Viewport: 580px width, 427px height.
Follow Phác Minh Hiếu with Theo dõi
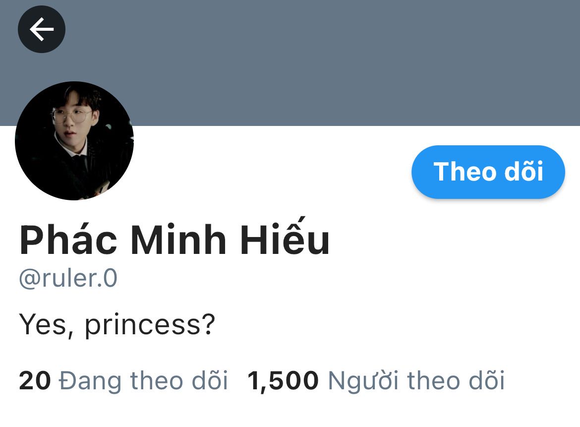[488, 172]
